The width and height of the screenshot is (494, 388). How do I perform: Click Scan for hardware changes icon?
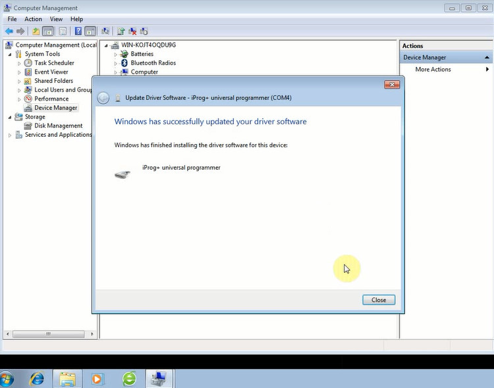[x=105, y=31]
